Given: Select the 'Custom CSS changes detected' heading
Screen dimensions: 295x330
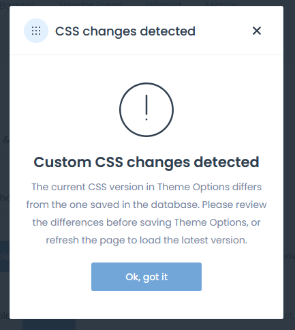Looking at the screenshot, I should (x=146, y=162).
